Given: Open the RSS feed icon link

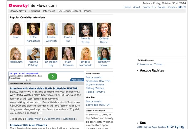Looking at the screenshot, I should (180, 7).
